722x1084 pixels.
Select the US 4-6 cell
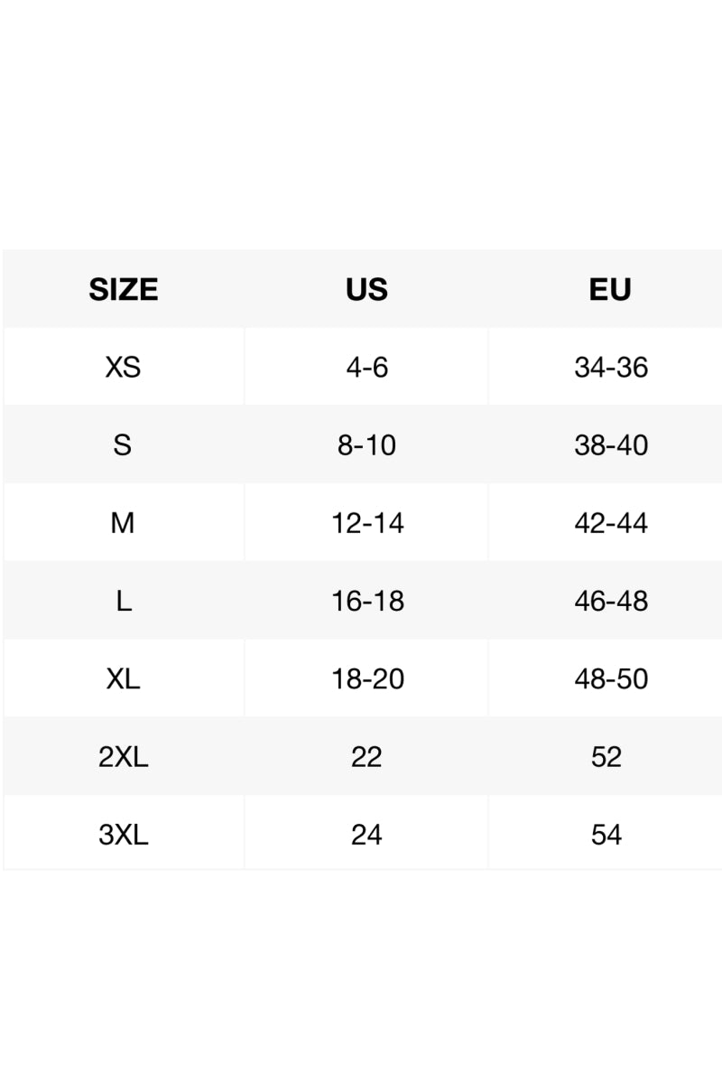coord(366,368)
